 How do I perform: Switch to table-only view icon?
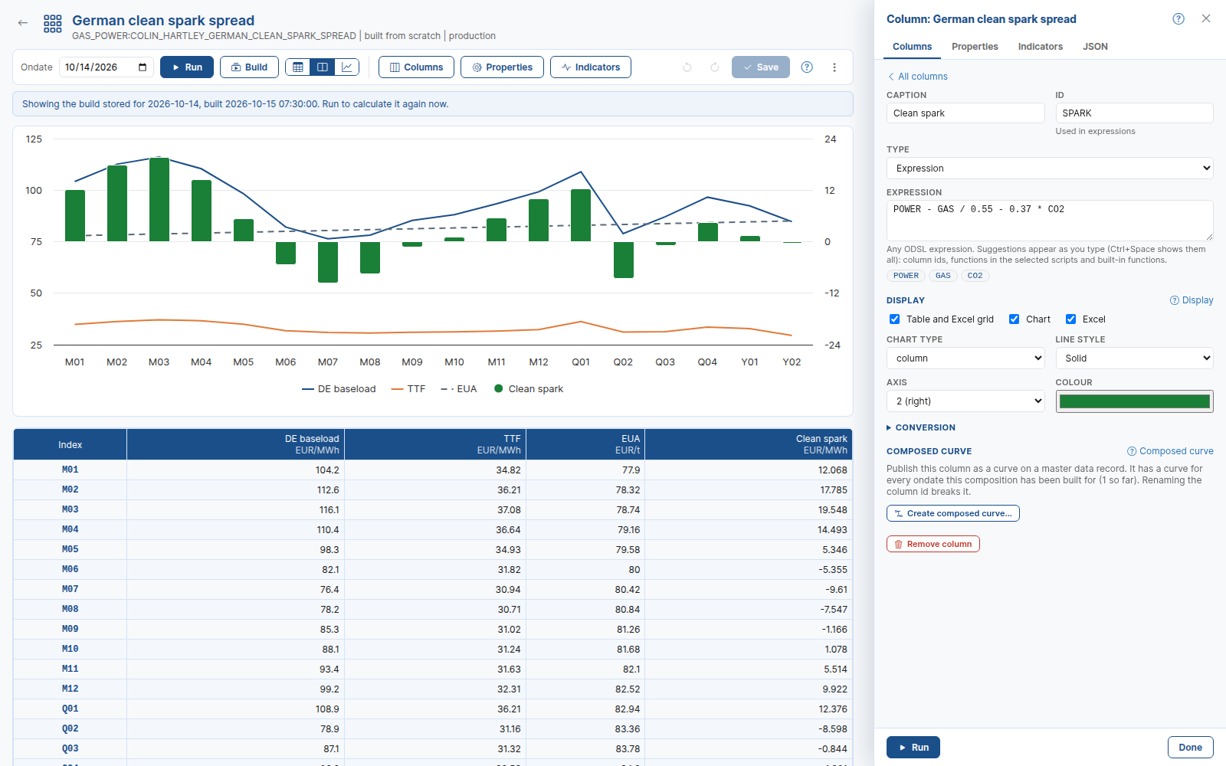[298, 67]
